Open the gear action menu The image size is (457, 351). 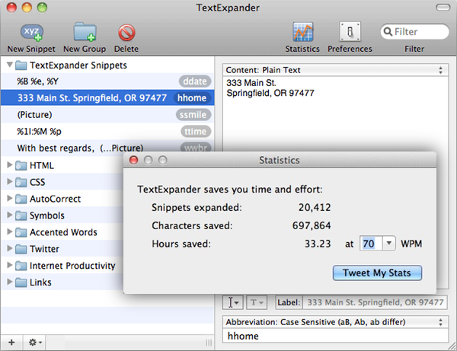(35, 343)
